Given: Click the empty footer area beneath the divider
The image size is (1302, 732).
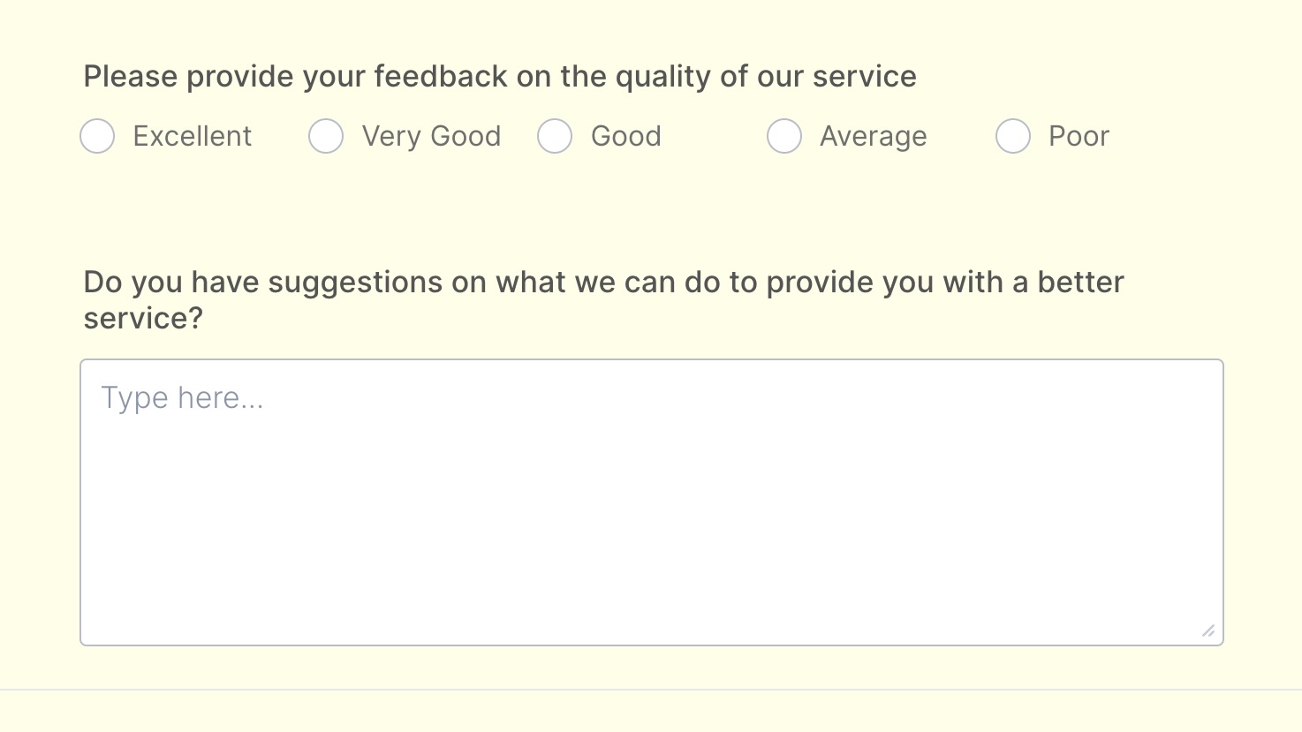Looking at the screenshot, I should point(651,712).
